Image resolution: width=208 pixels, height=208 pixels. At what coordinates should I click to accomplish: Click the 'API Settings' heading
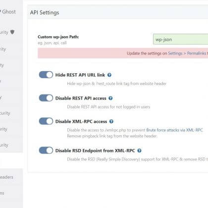(x=45, y=12)
